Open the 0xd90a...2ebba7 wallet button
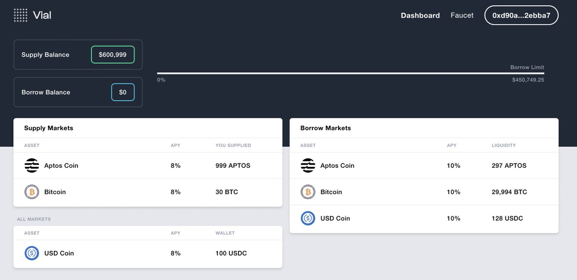This screenshot has width=577, height=280. pyautogui.click(x=521, y=15)
